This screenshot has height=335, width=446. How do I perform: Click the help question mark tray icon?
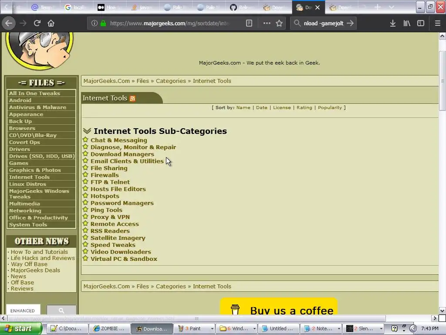click(x=394, y=328)
